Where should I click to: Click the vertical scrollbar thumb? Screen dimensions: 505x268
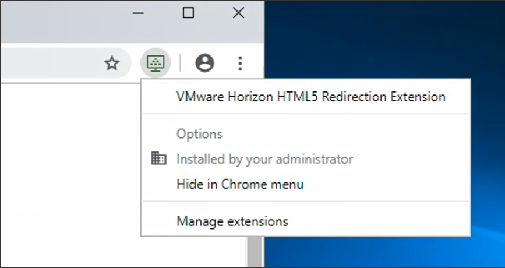253,252
